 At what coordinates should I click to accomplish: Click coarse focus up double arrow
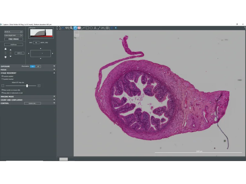click(x=6, y=49)
